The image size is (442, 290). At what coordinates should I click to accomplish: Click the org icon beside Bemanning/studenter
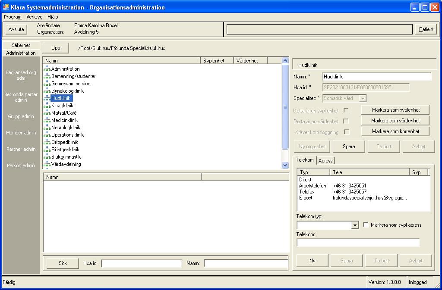pyautogui.click(x=47, y=76)
